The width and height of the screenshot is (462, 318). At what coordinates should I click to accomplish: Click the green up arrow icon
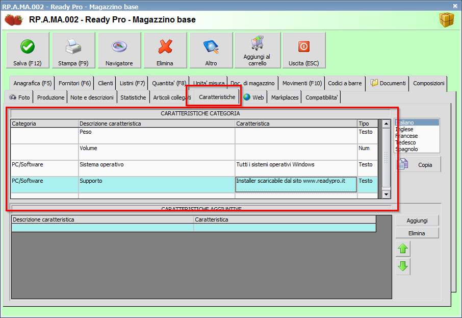tap(403, 249)
